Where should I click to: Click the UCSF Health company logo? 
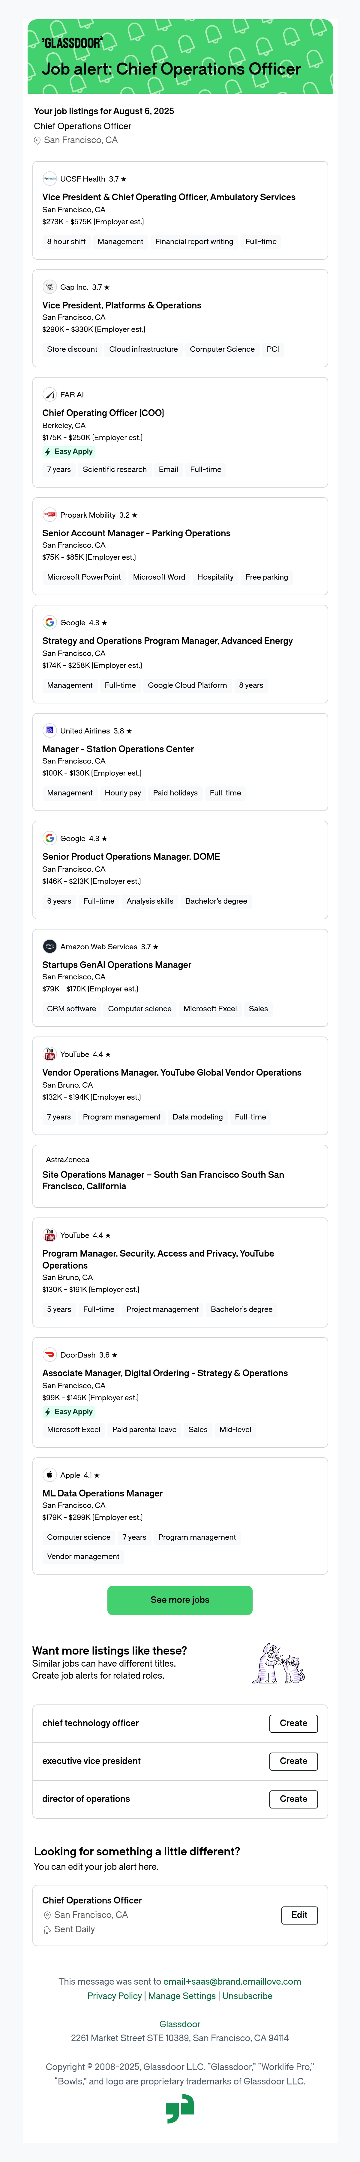click(49, 179)
